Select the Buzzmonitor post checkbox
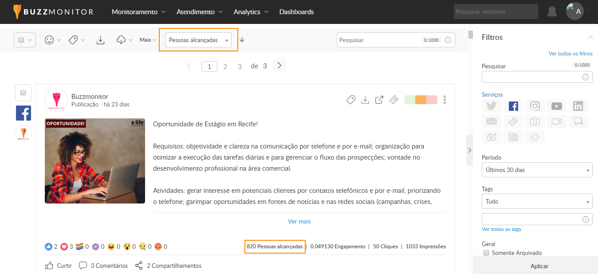Screen dimensions: 598x274 point(23,93)
